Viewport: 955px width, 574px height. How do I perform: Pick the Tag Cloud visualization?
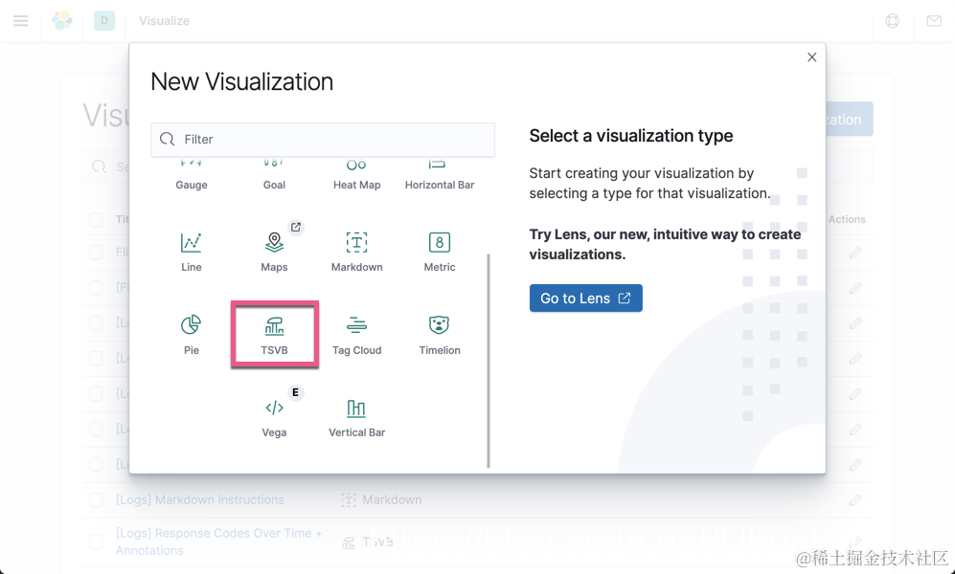(357, 334)
